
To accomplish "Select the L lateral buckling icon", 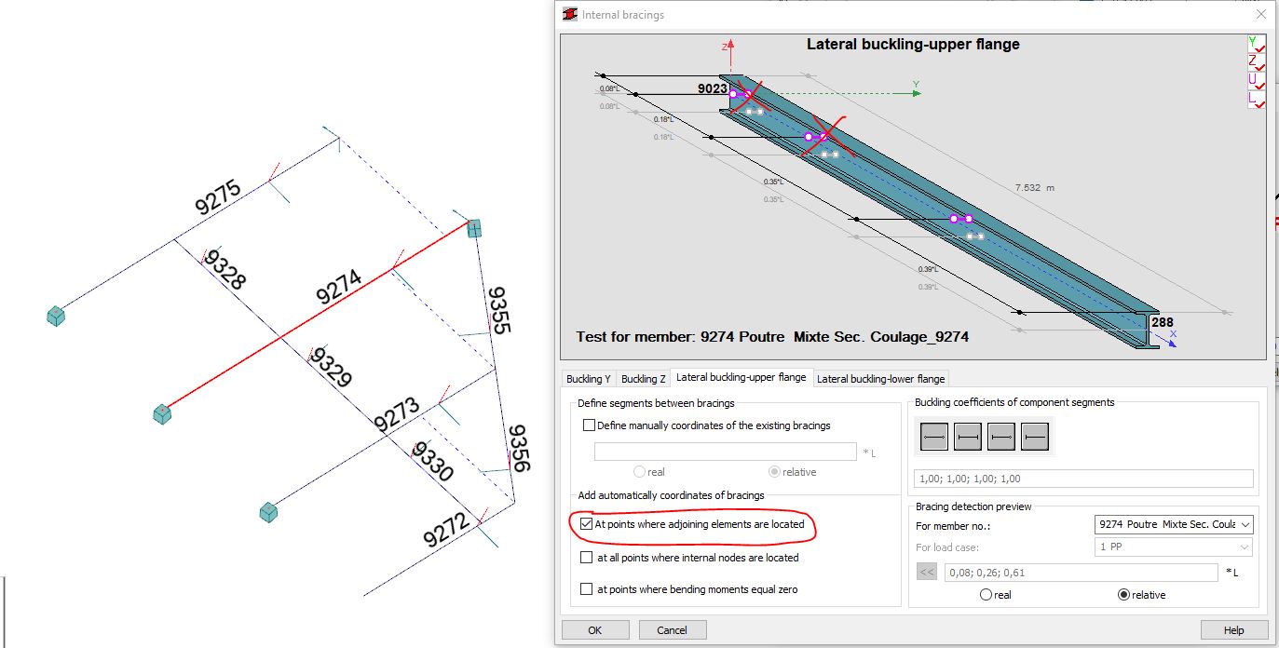I will tap(1257, 101).
